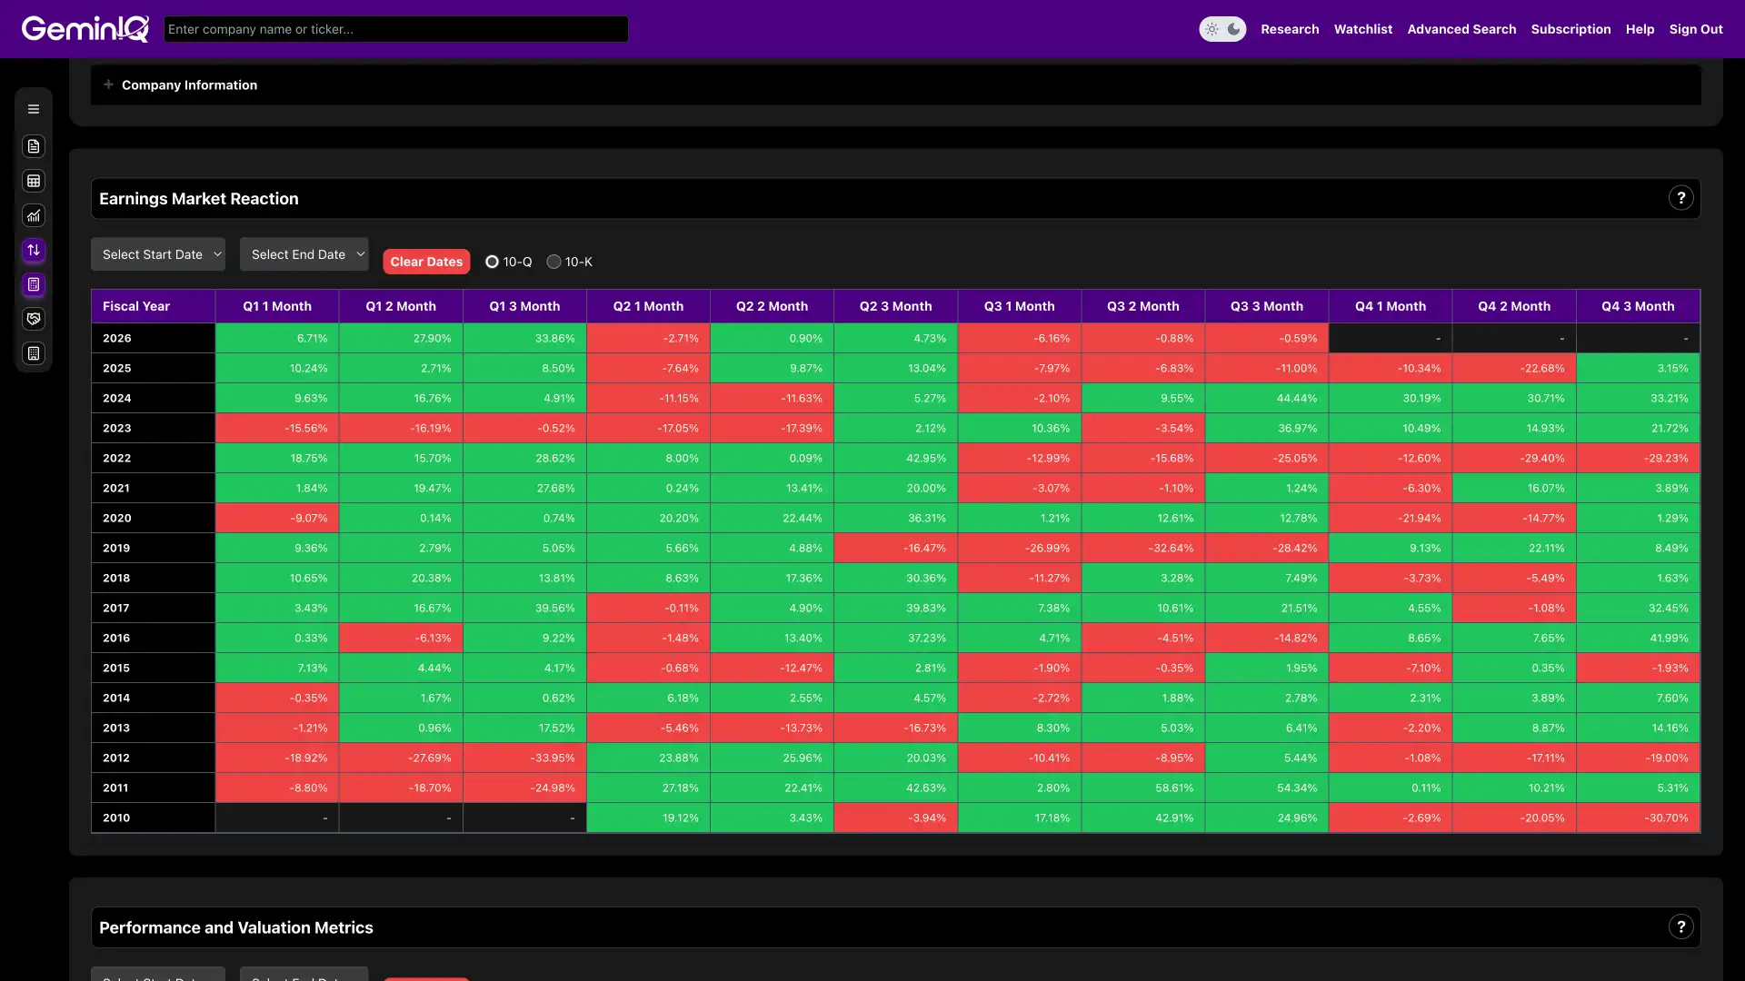Click the company ticker search field
The width and height of the screenshot is (1745, 981).
point(395,28)
